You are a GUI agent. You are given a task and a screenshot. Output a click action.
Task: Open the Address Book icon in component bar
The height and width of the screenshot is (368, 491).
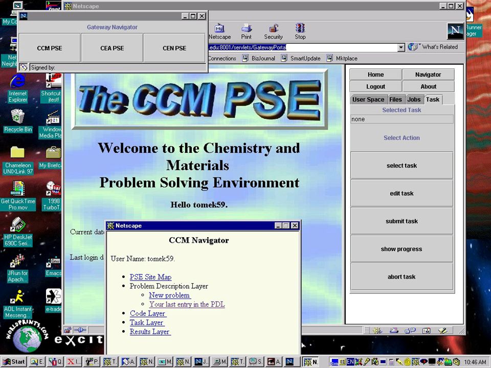(x=426, y=330)
